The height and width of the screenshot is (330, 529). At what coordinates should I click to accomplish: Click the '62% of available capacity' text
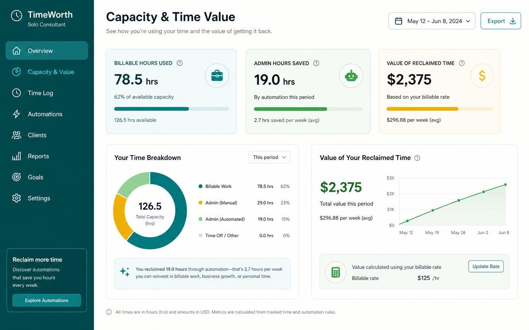pos(144,97)
